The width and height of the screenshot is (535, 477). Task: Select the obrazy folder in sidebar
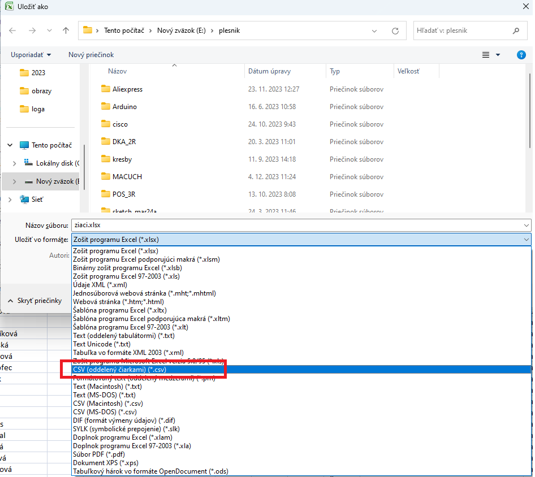(x=41, y=91)
